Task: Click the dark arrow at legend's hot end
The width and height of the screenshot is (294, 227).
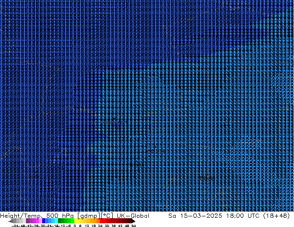Action: coord(134,221)
